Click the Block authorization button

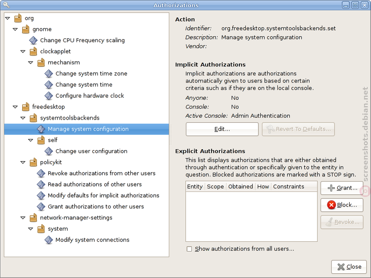342,205
